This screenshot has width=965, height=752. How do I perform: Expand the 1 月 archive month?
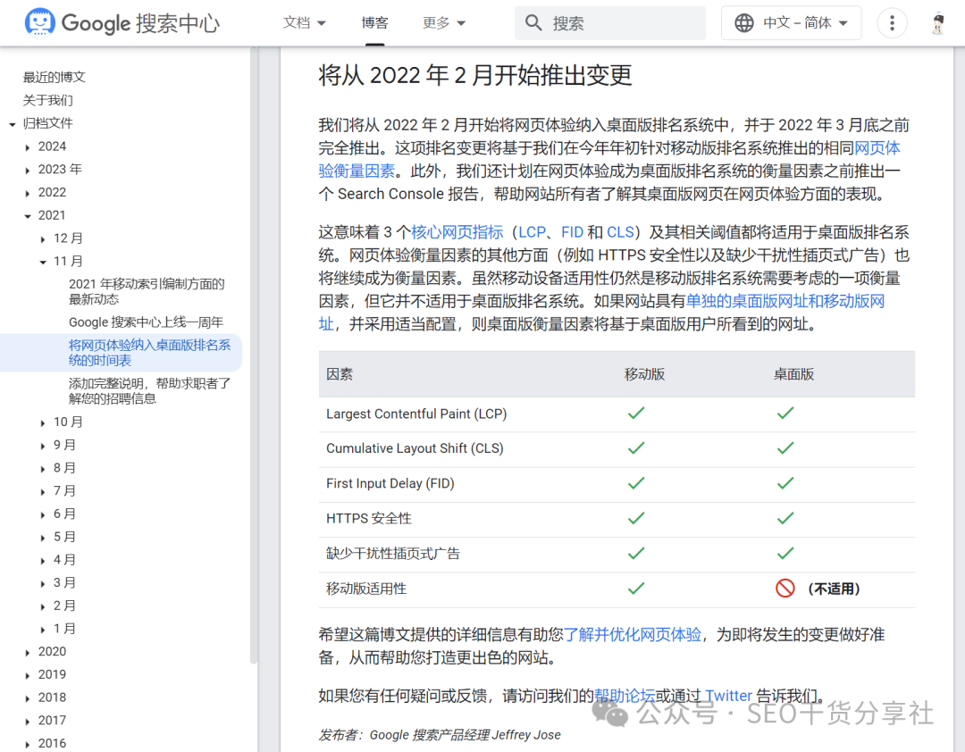coord(43,630)
